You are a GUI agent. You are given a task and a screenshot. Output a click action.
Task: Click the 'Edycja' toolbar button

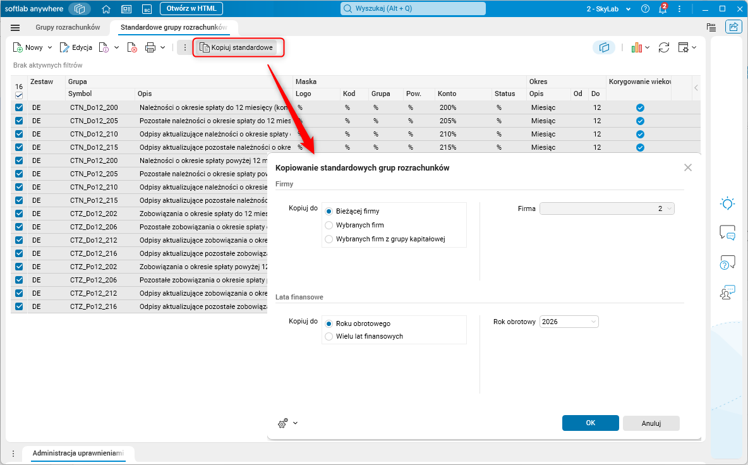[76, 47]
